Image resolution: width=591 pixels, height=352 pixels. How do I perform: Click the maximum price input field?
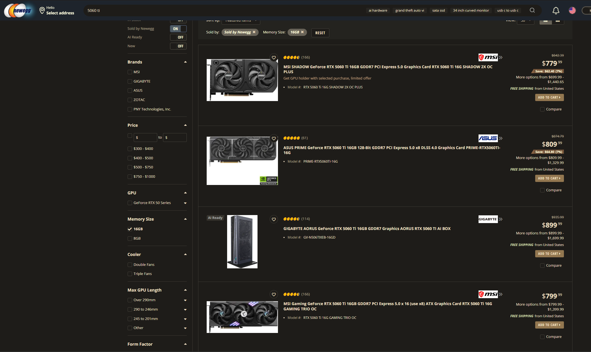coord(175,137)
